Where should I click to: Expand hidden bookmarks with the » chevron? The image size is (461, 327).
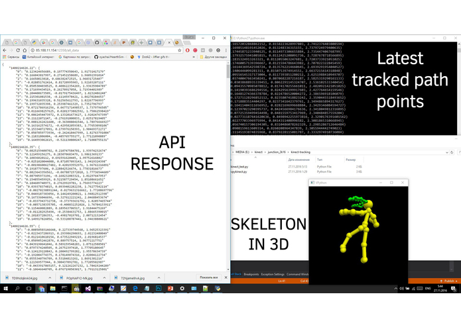(x=194, y=57)
